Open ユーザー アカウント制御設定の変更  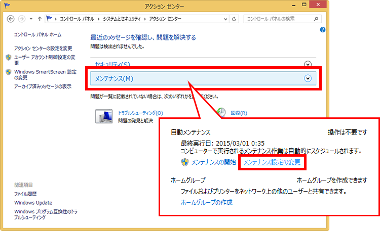click(45, 60)
